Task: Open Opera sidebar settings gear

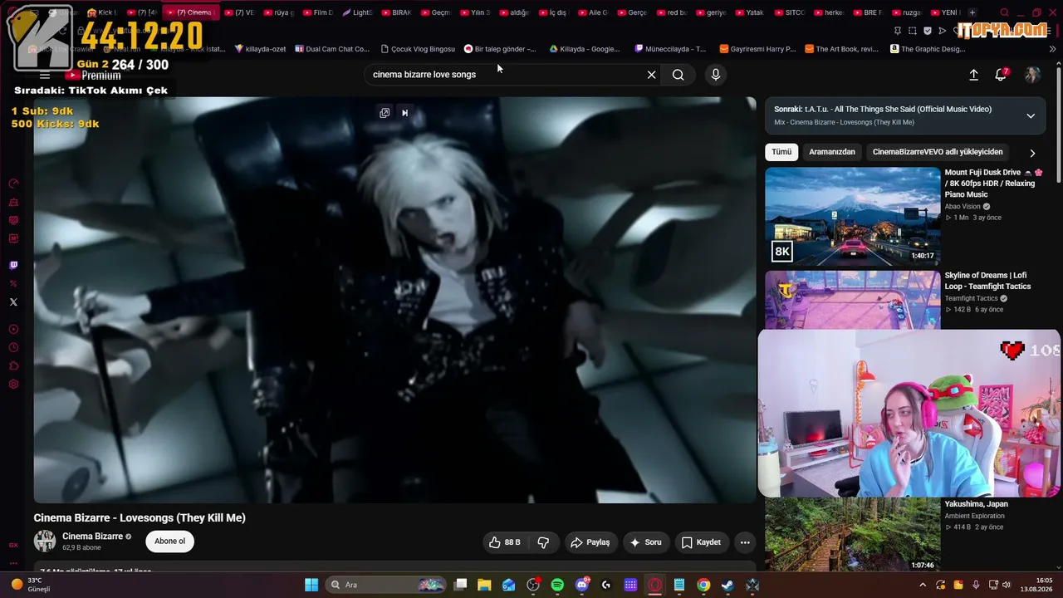Action: (x=13, y=385)
